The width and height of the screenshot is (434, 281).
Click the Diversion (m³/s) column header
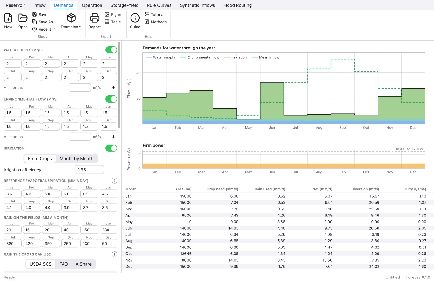point(365,189)
